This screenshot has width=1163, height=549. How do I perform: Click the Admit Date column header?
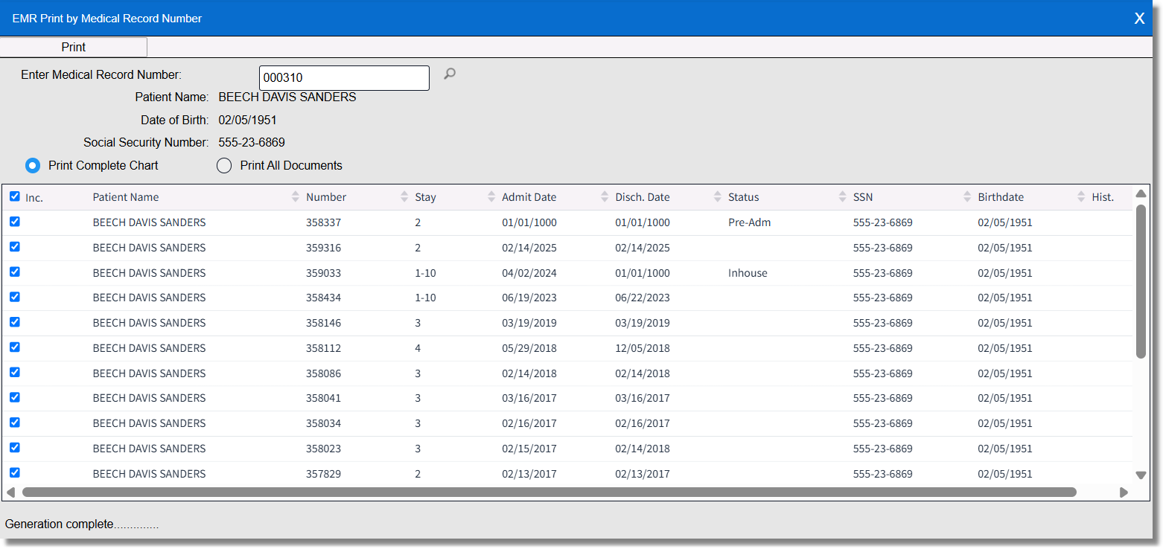tap(529, 197)
